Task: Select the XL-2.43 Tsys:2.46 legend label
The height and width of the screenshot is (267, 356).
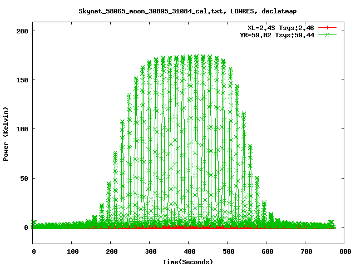Action: (281, 28)
